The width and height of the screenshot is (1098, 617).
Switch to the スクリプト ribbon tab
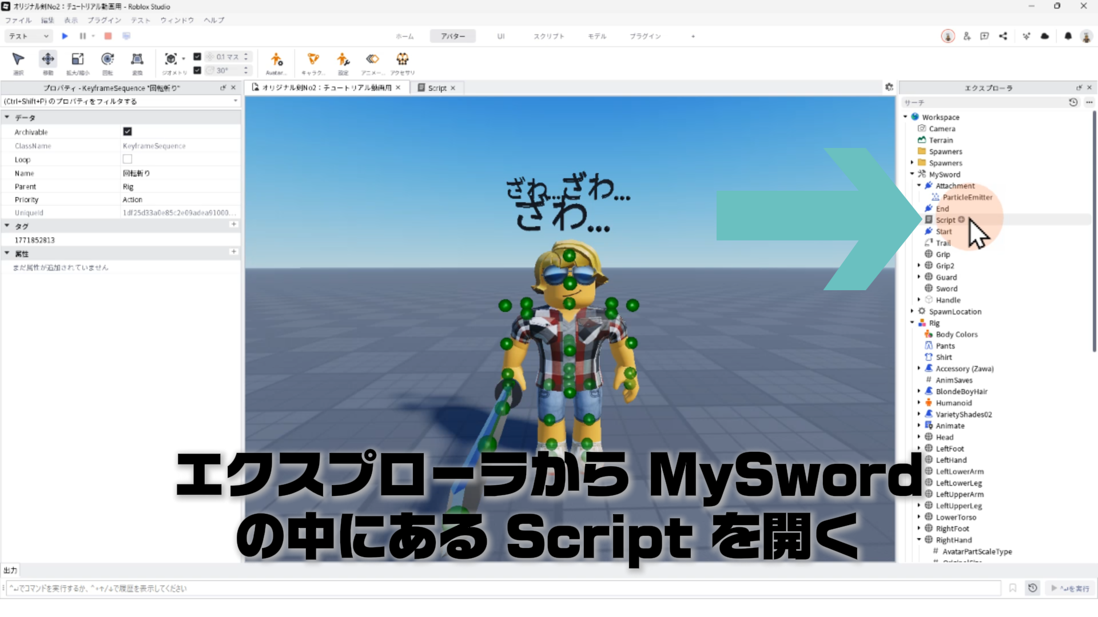548,36
